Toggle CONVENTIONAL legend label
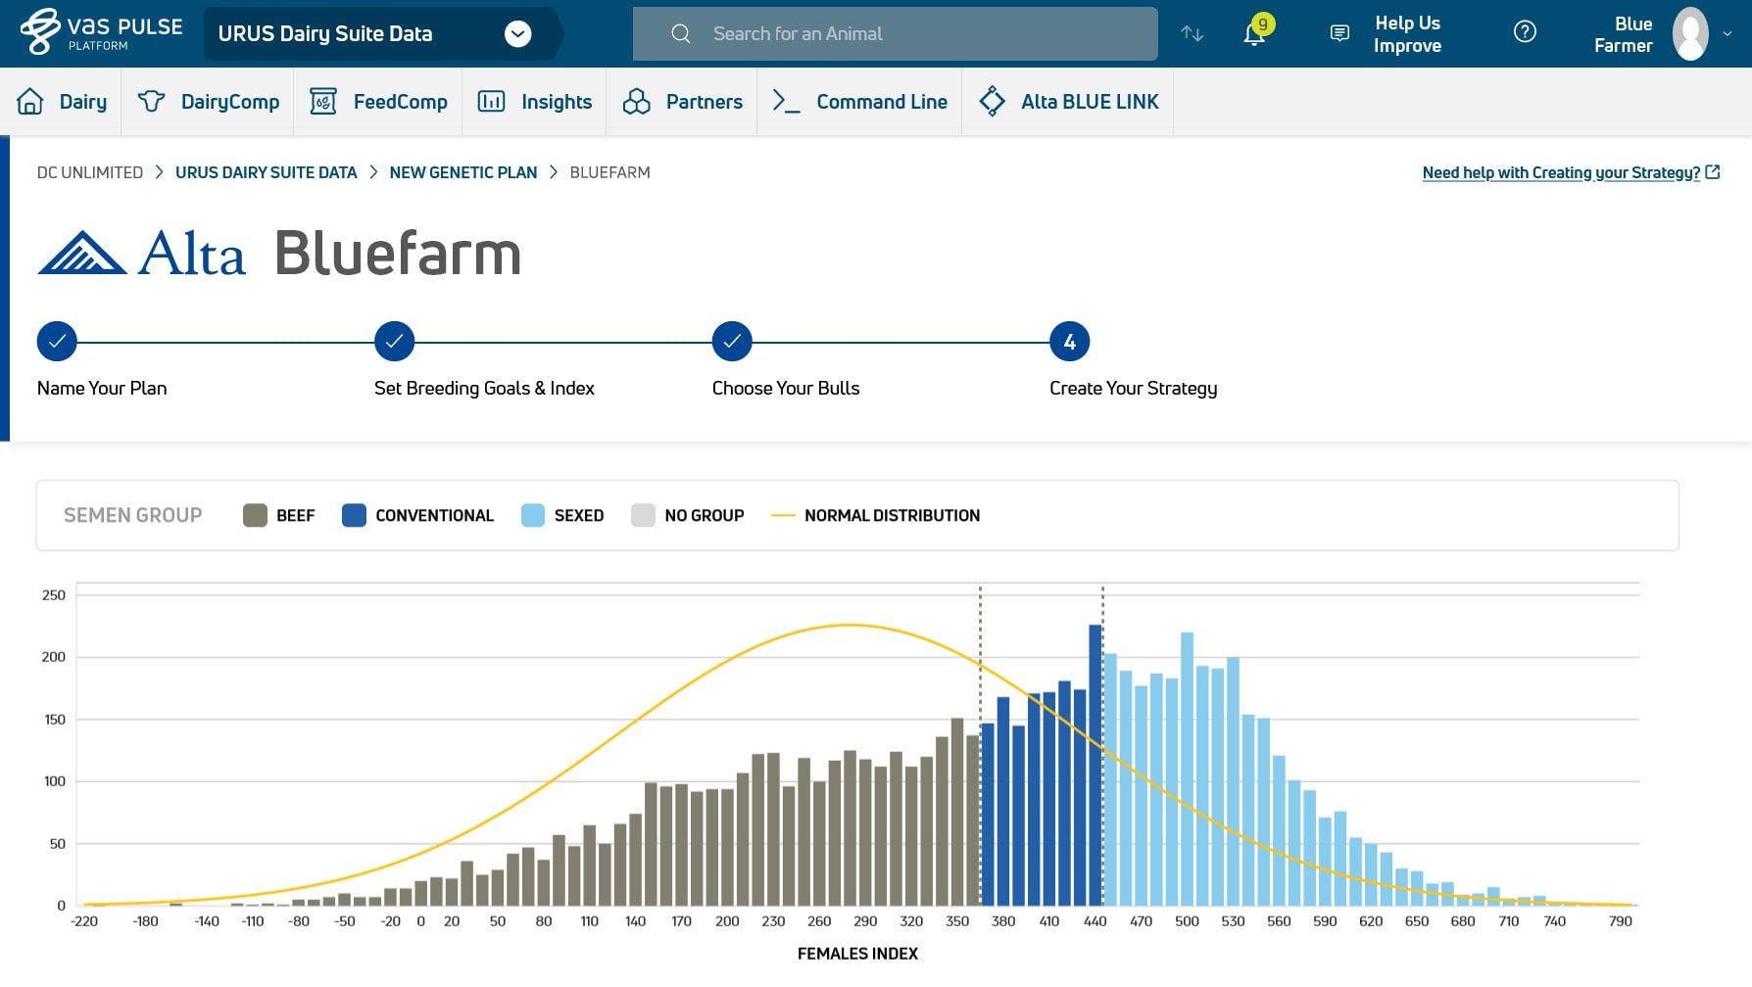Viewport: 1752px width, 987px height. click(434, 515)
